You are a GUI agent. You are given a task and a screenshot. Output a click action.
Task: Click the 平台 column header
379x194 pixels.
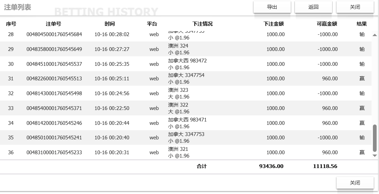[x=152, y=24]
